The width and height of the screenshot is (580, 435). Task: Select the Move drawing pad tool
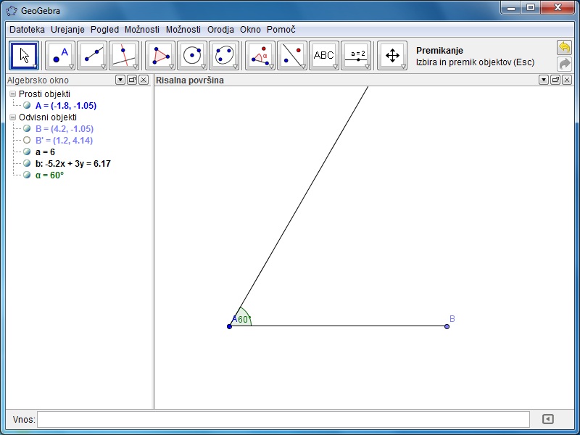point(392,55)
